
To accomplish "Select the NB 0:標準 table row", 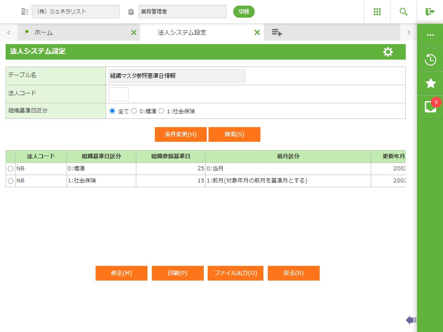I will click(x=11, y=169).
